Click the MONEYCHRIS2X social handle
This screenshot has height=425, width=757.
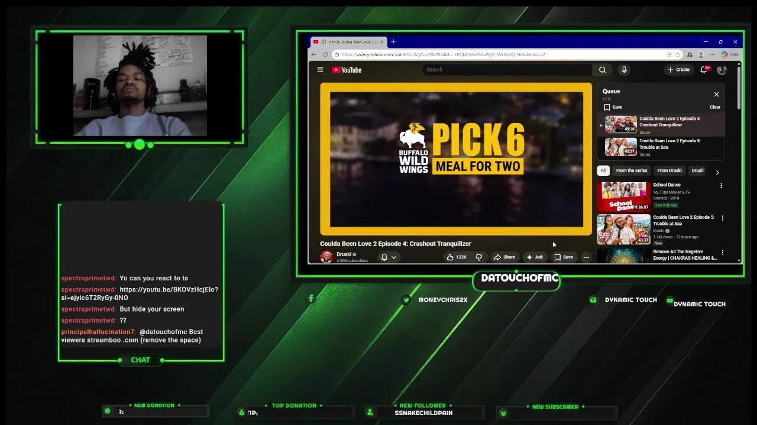[443, 300]
